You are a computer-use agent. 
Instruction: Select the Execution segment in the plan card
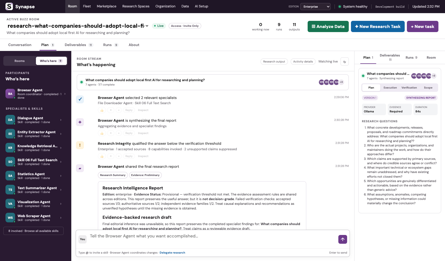click(x=390, y=88)
